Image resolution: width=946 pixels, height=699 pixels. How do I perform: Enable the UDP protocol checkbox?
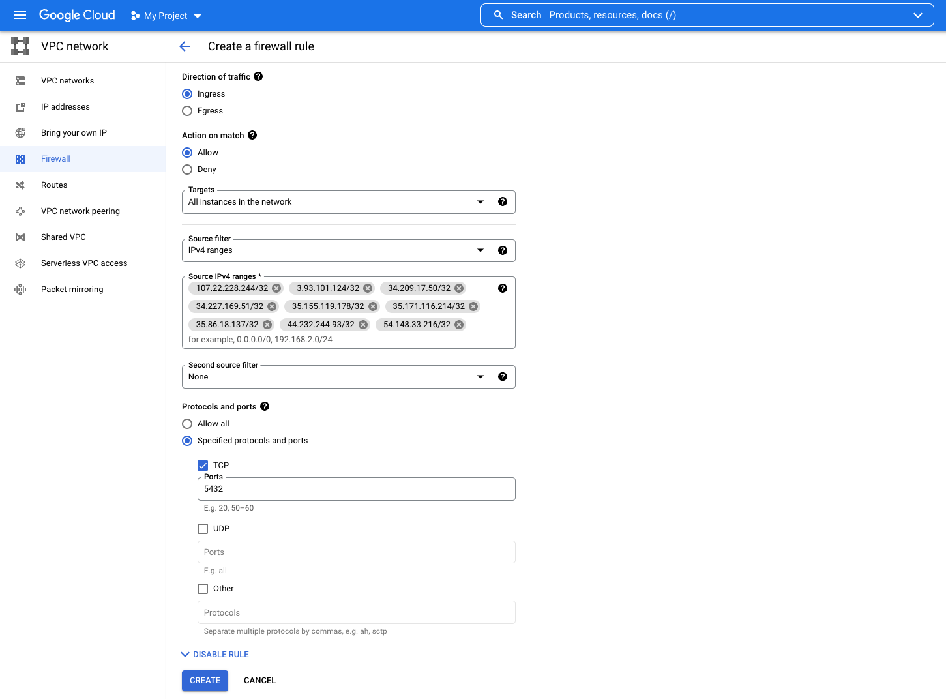tap(203, 528)
